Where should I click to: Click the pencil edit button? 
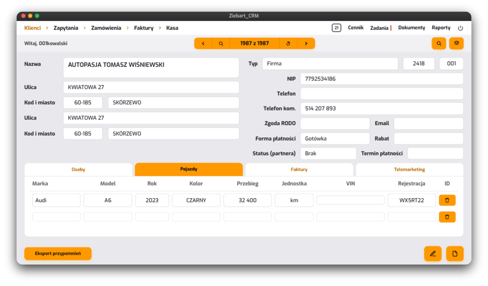pos(433,254)
